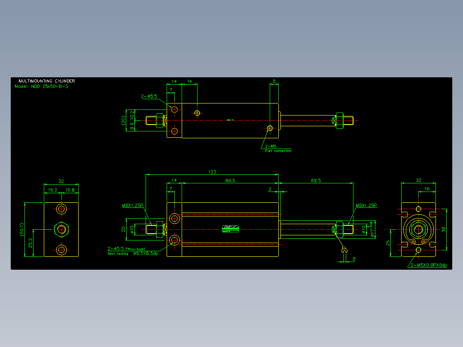Pick the ø17 rod collar diameter dimension
The height and width of the screenshot is (347, 463).
coord(372,229)
